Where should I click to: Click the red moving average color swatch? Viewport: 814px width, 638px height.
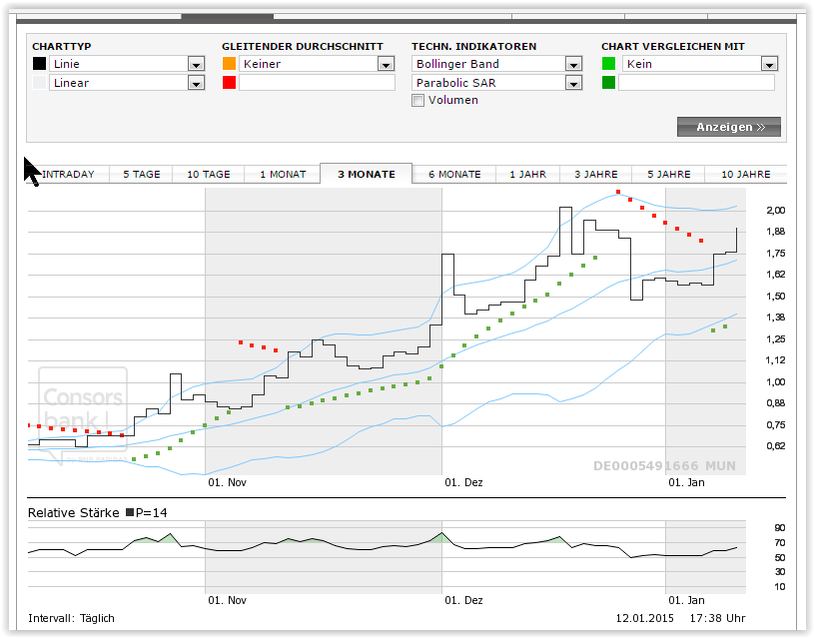click(x=229, y=83)
